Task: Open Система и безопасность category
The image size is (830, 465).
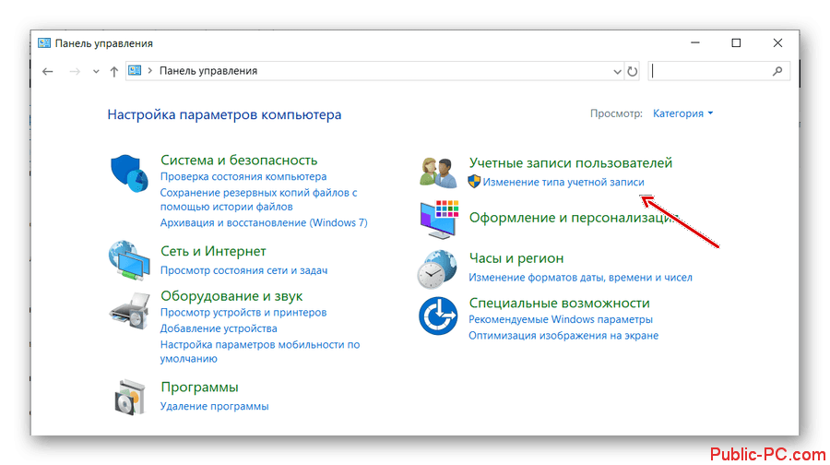Action: (x=239, y=160)
